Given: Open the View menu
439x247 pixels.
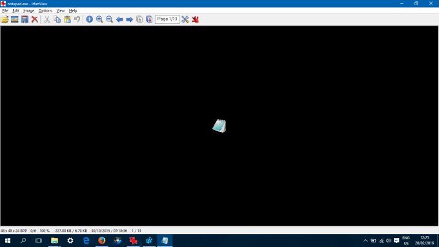Looking at the screenshot, I should [61, 10].
